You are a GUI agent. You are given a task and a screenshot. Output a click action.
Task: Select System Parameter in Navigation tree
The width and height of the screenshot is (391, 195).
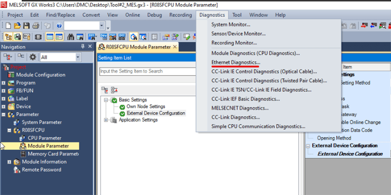click(42, 122)
